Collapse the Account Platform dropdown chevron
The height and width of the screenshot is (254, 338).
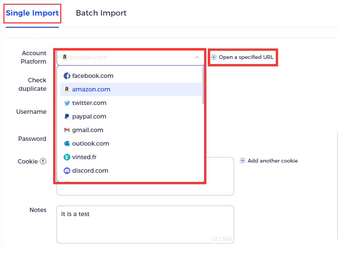click(197, 57)
